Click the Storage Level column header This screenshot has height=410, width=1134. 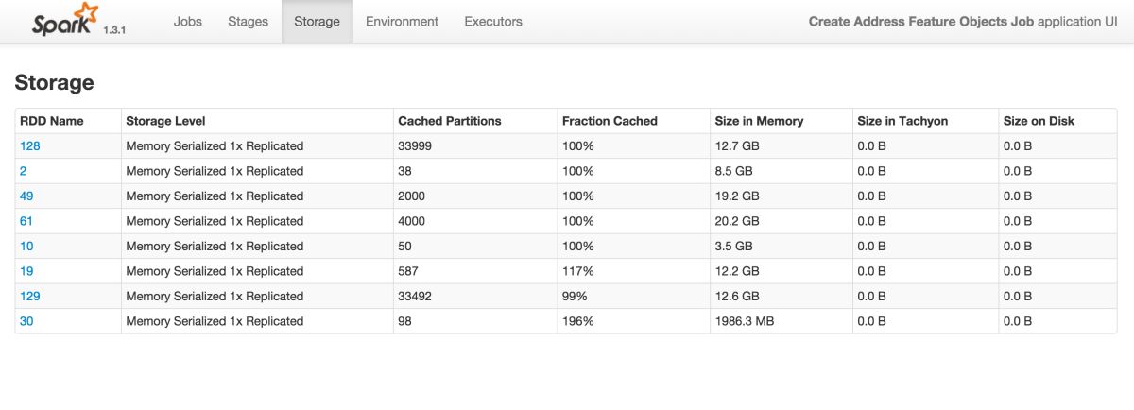[x=165, y=121]
